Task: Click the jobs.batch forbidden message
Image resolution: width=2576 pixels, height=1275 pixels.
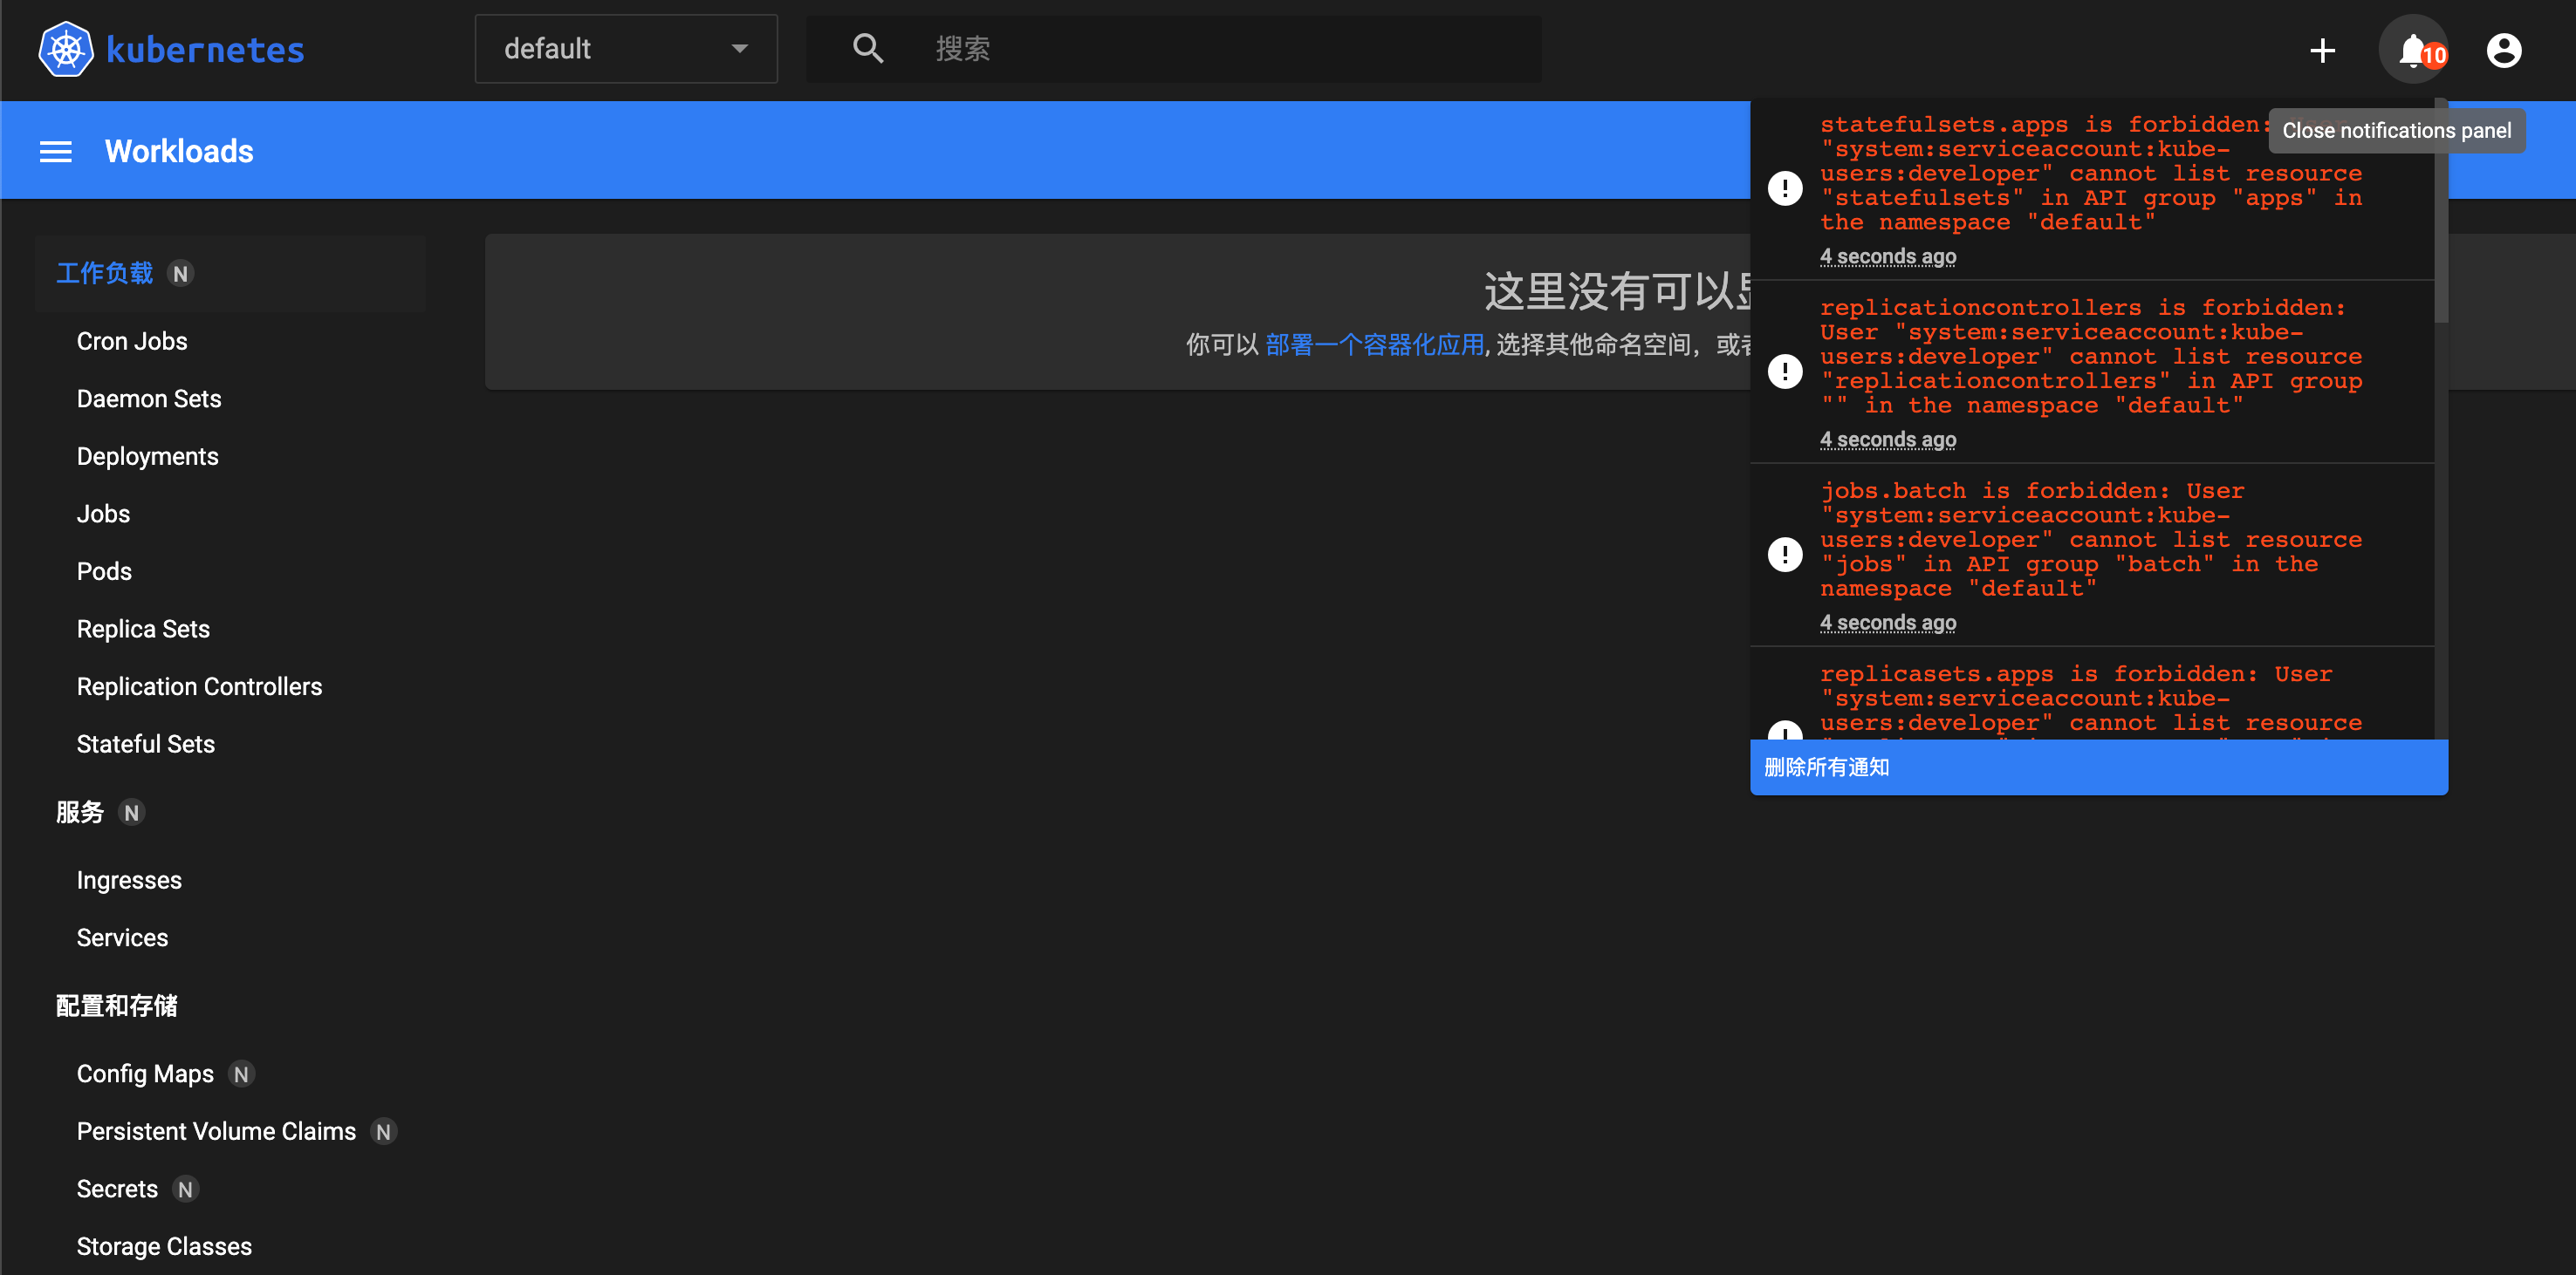Action: [2090, 540]
